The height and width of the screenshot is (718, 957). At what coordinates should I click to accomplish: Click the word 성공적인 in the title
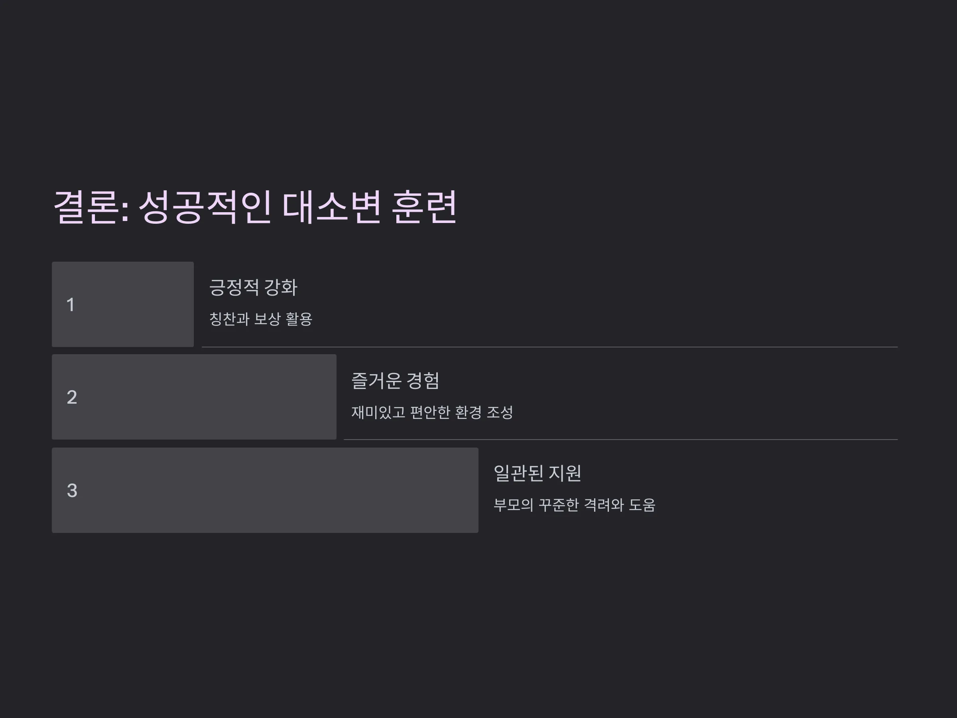click(205, 207)
